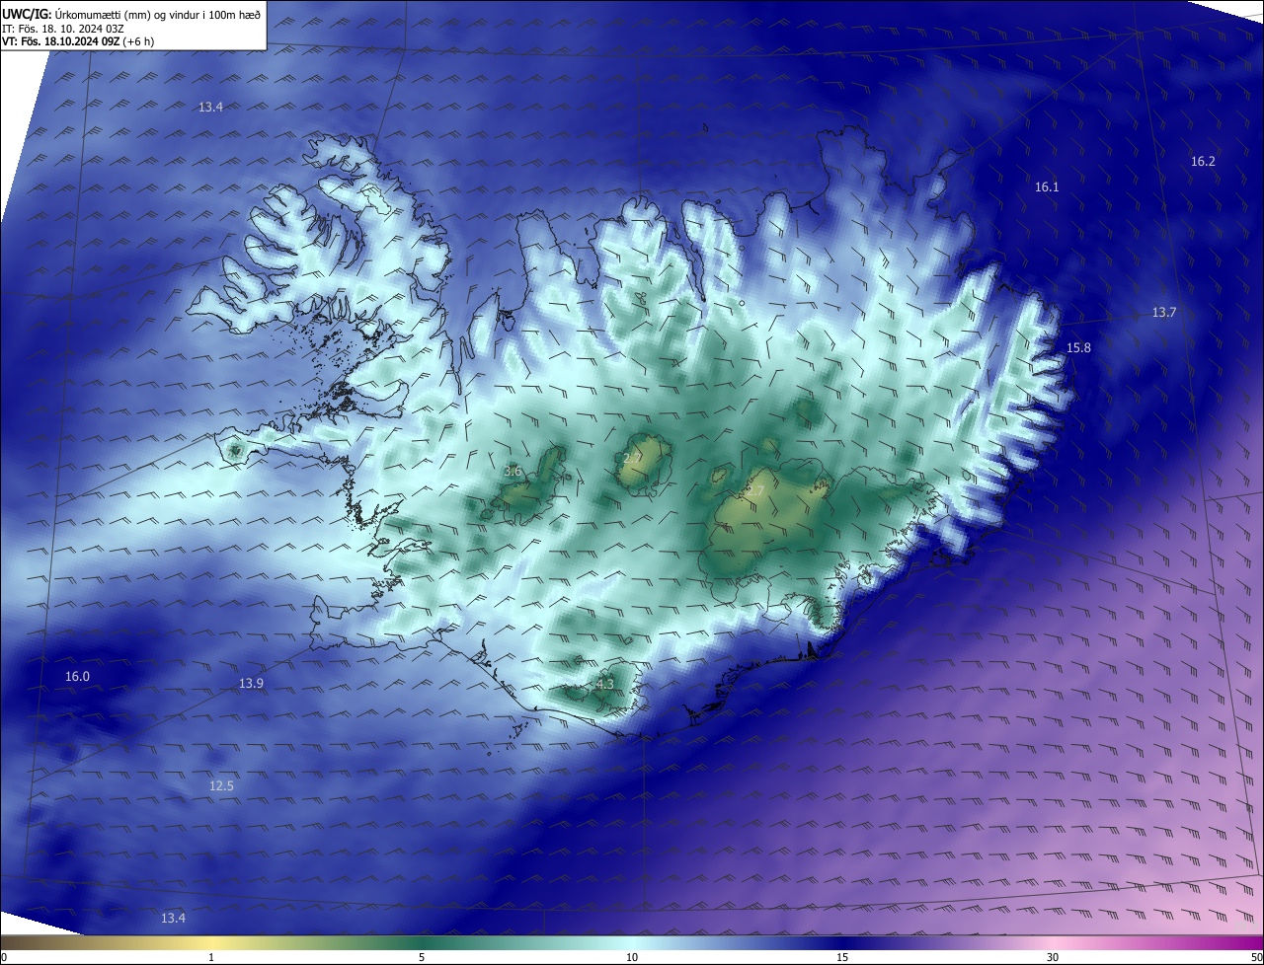Click the 10 tick on the colour scale
The image size is (1264, 965).
[x=632, y=957]
